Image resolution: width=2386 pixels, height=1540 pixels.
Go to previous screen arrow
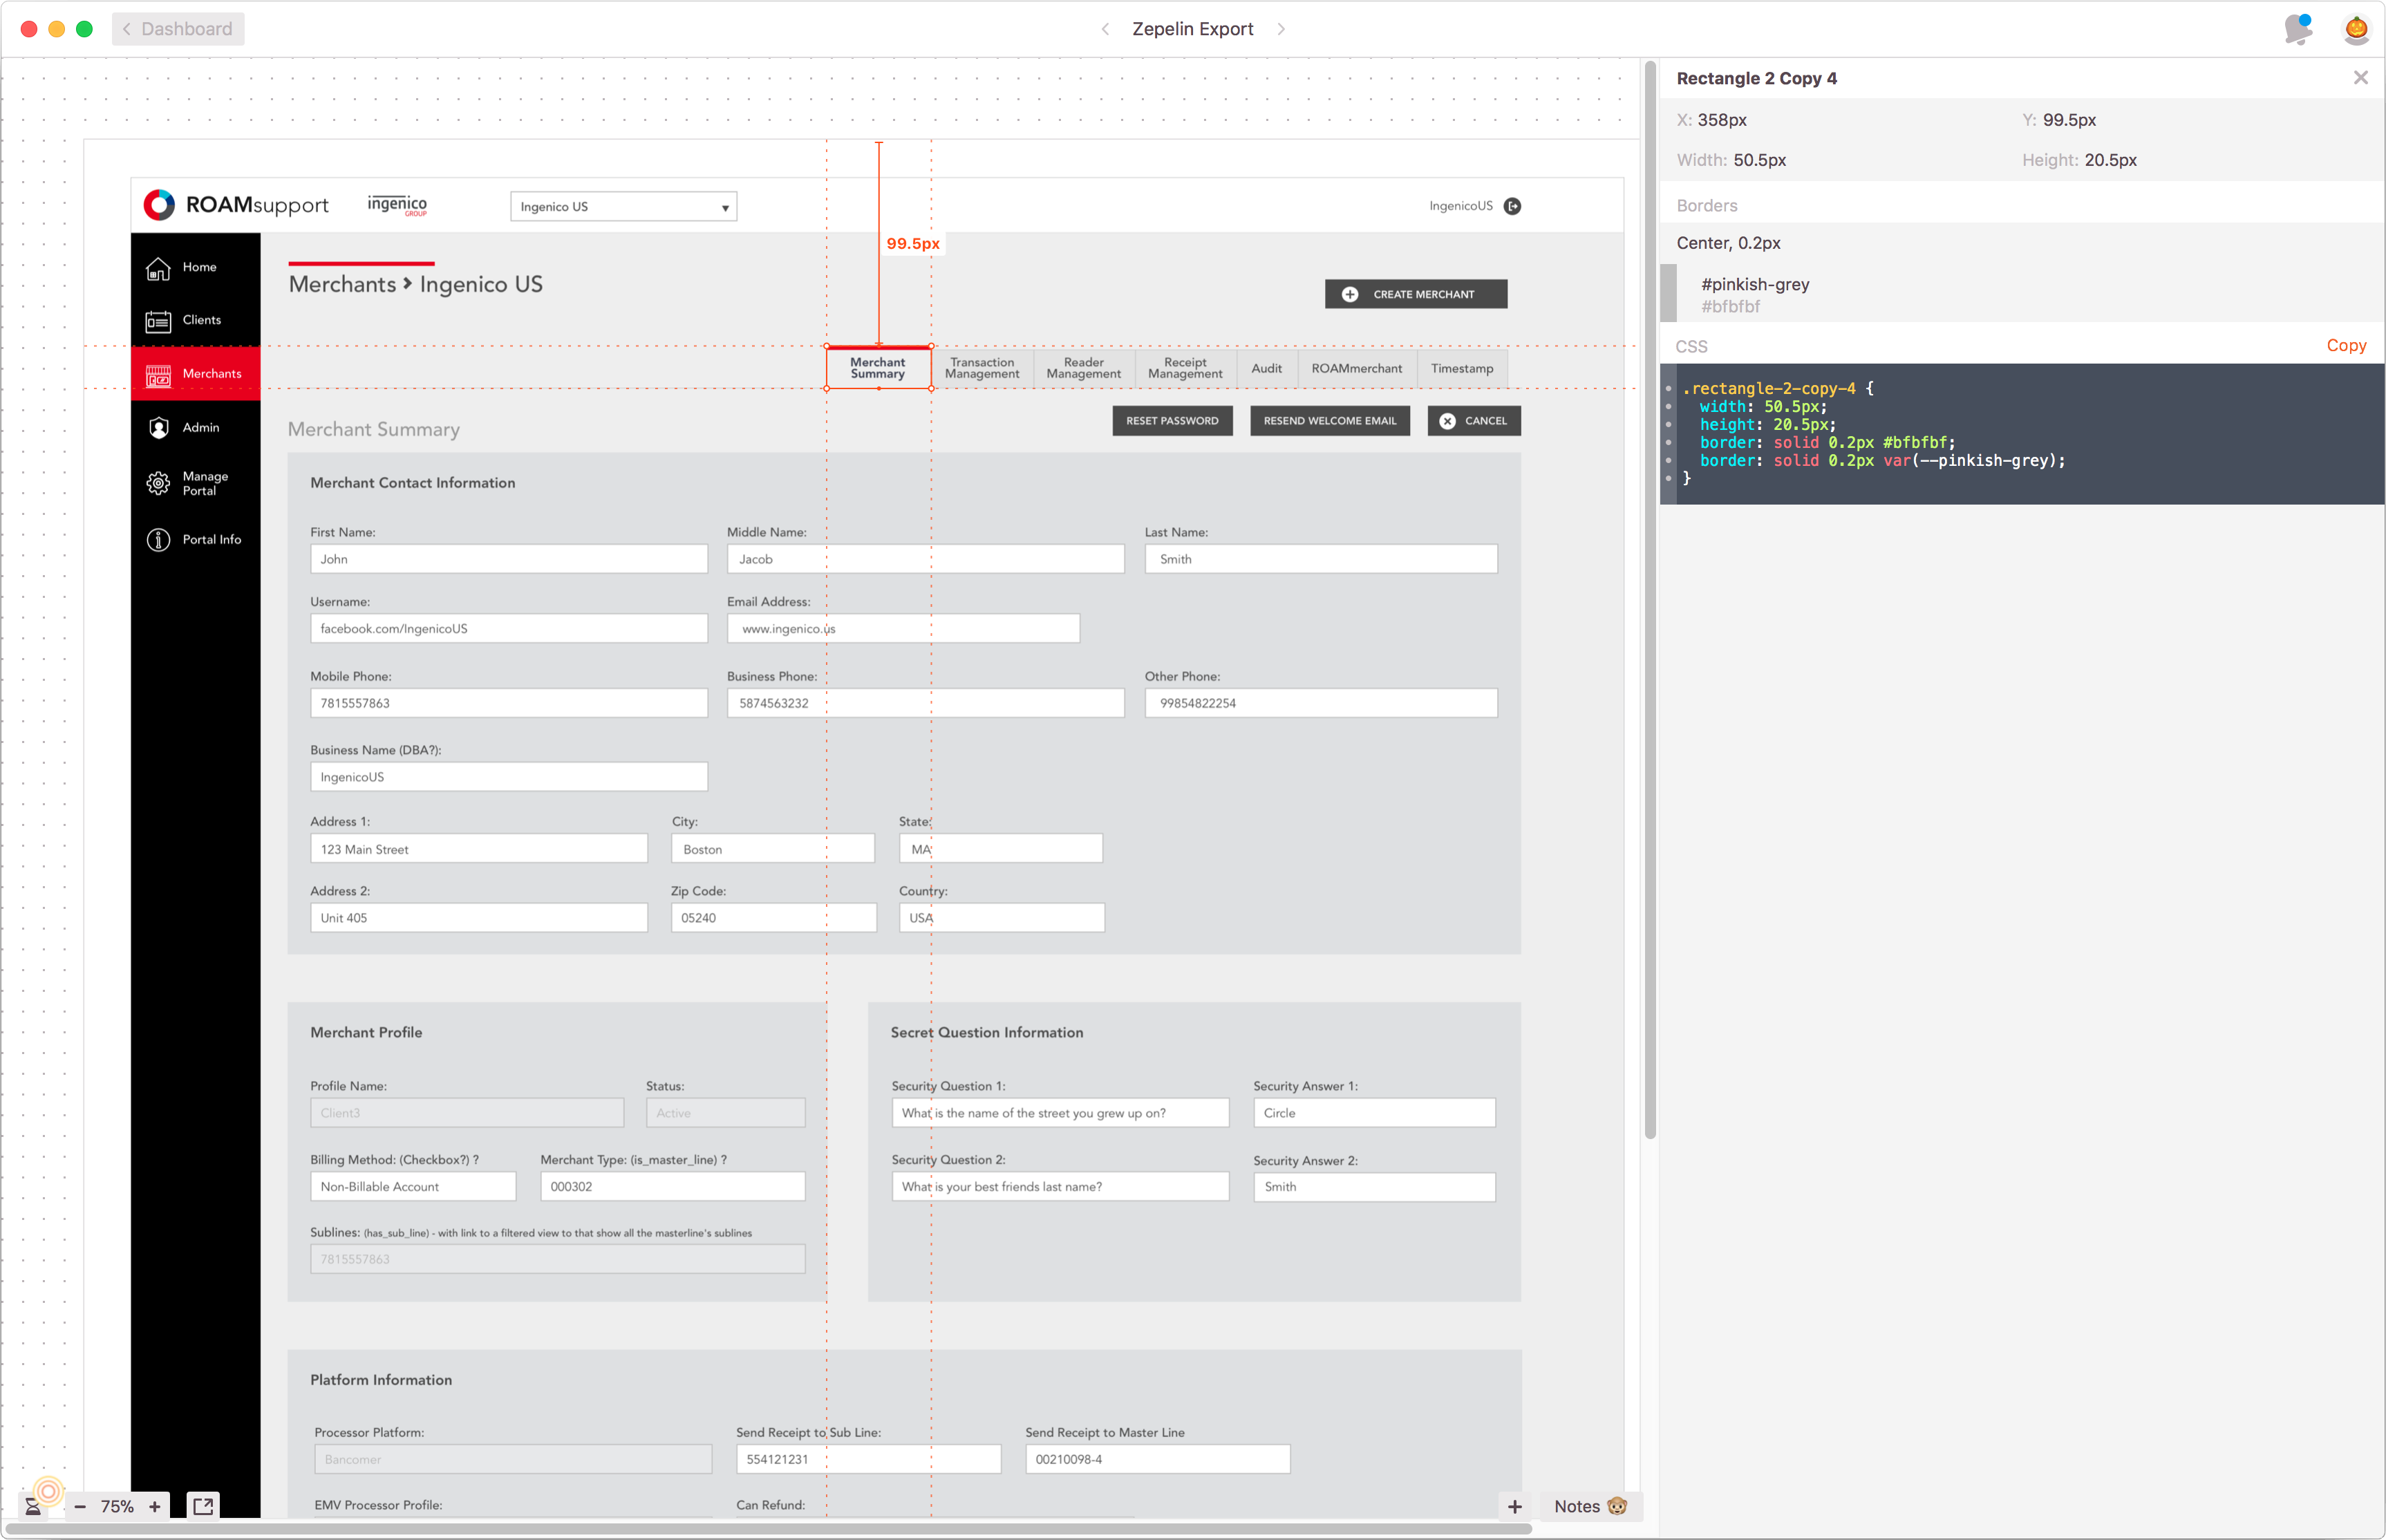point(1105,29)
